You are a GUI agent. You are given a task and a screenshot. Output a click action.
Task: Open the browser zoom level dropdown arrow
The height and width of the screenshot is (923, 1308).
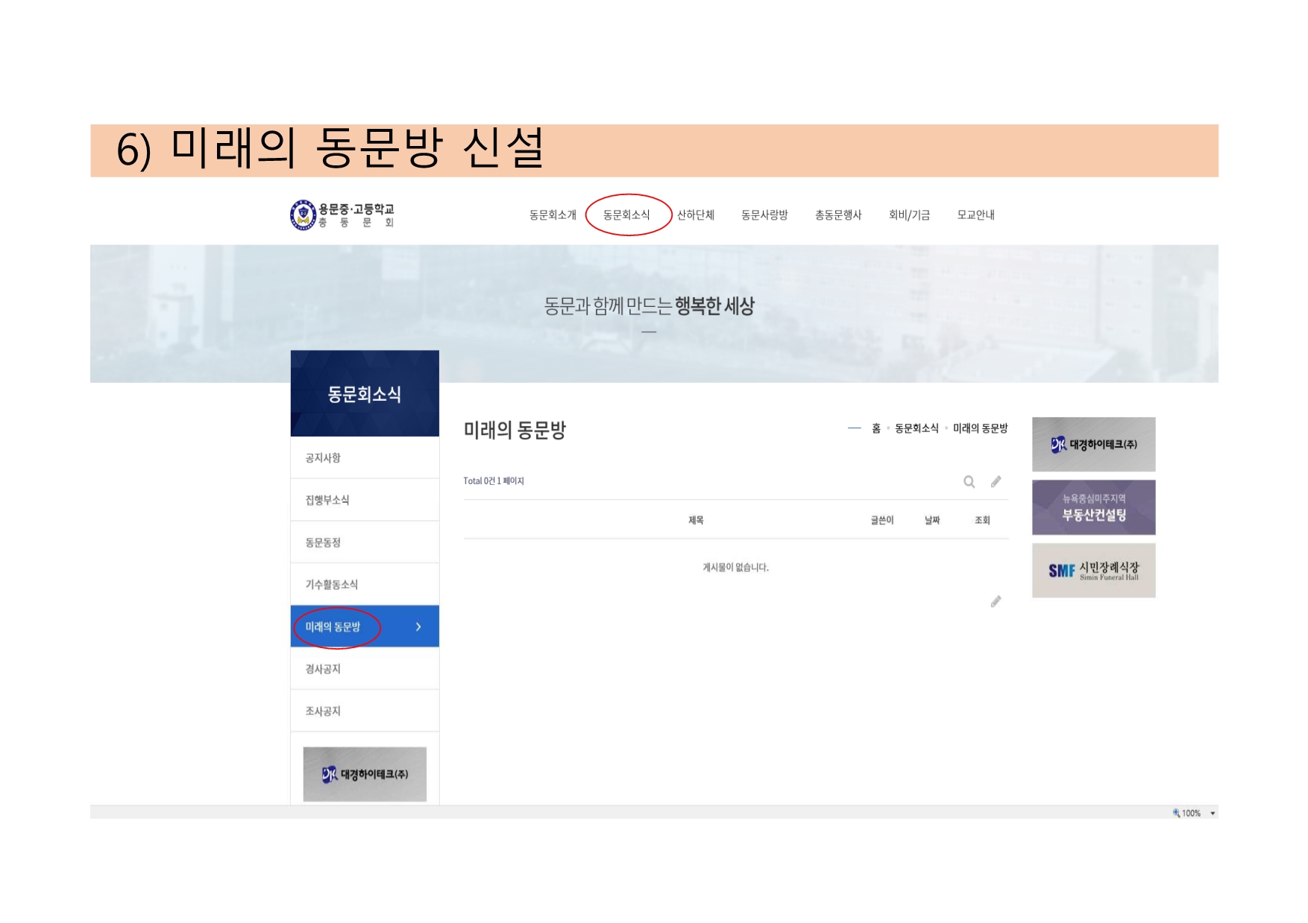coord(1213,813)
